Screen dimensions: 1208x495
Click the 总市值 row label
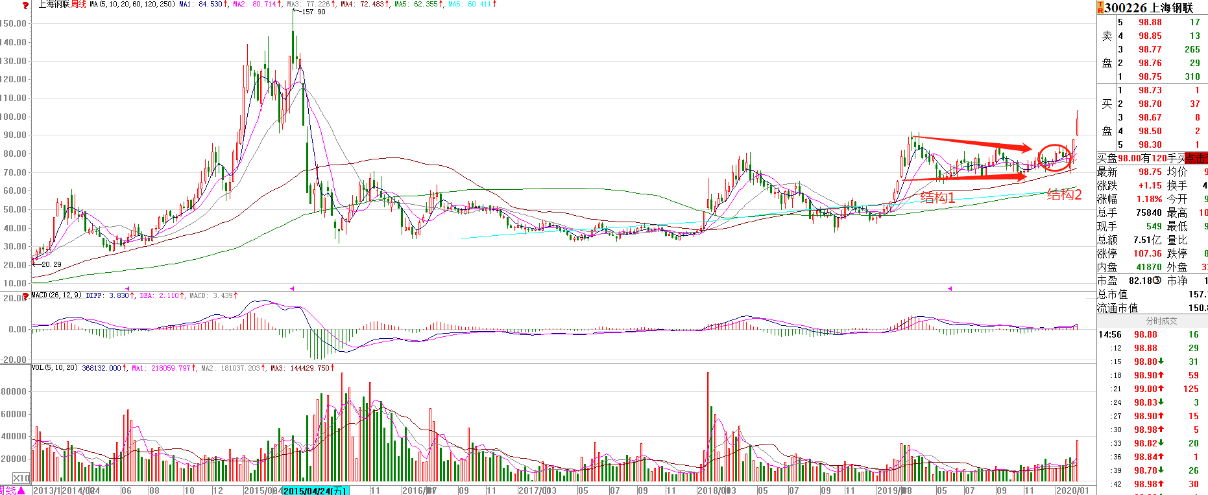click(1113, 294)
